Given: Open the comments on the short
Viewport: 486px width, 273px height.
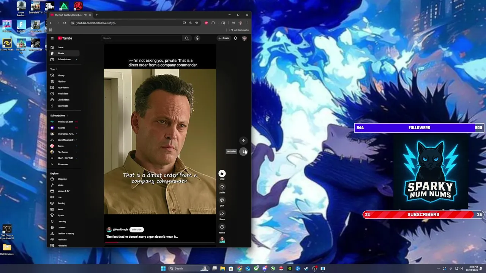Looking at the screenshot, I should click(222, 200).
